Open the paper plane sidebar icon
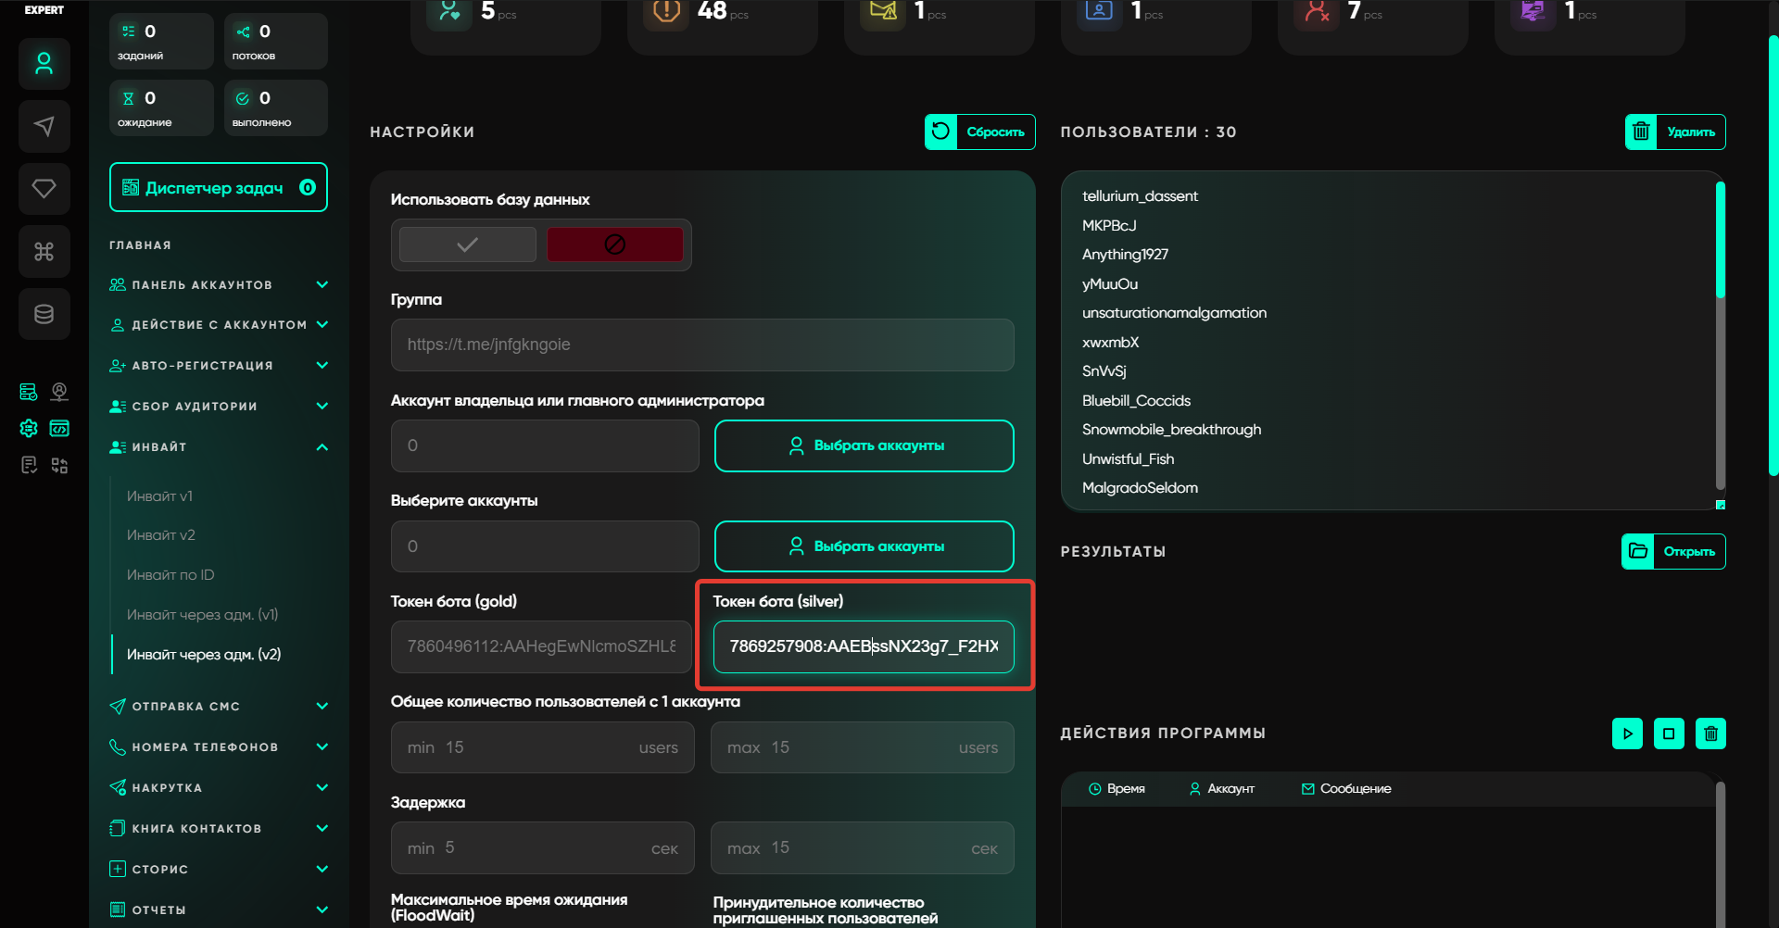This screenshot has height=928, width=1779. (x=44, y=126)
